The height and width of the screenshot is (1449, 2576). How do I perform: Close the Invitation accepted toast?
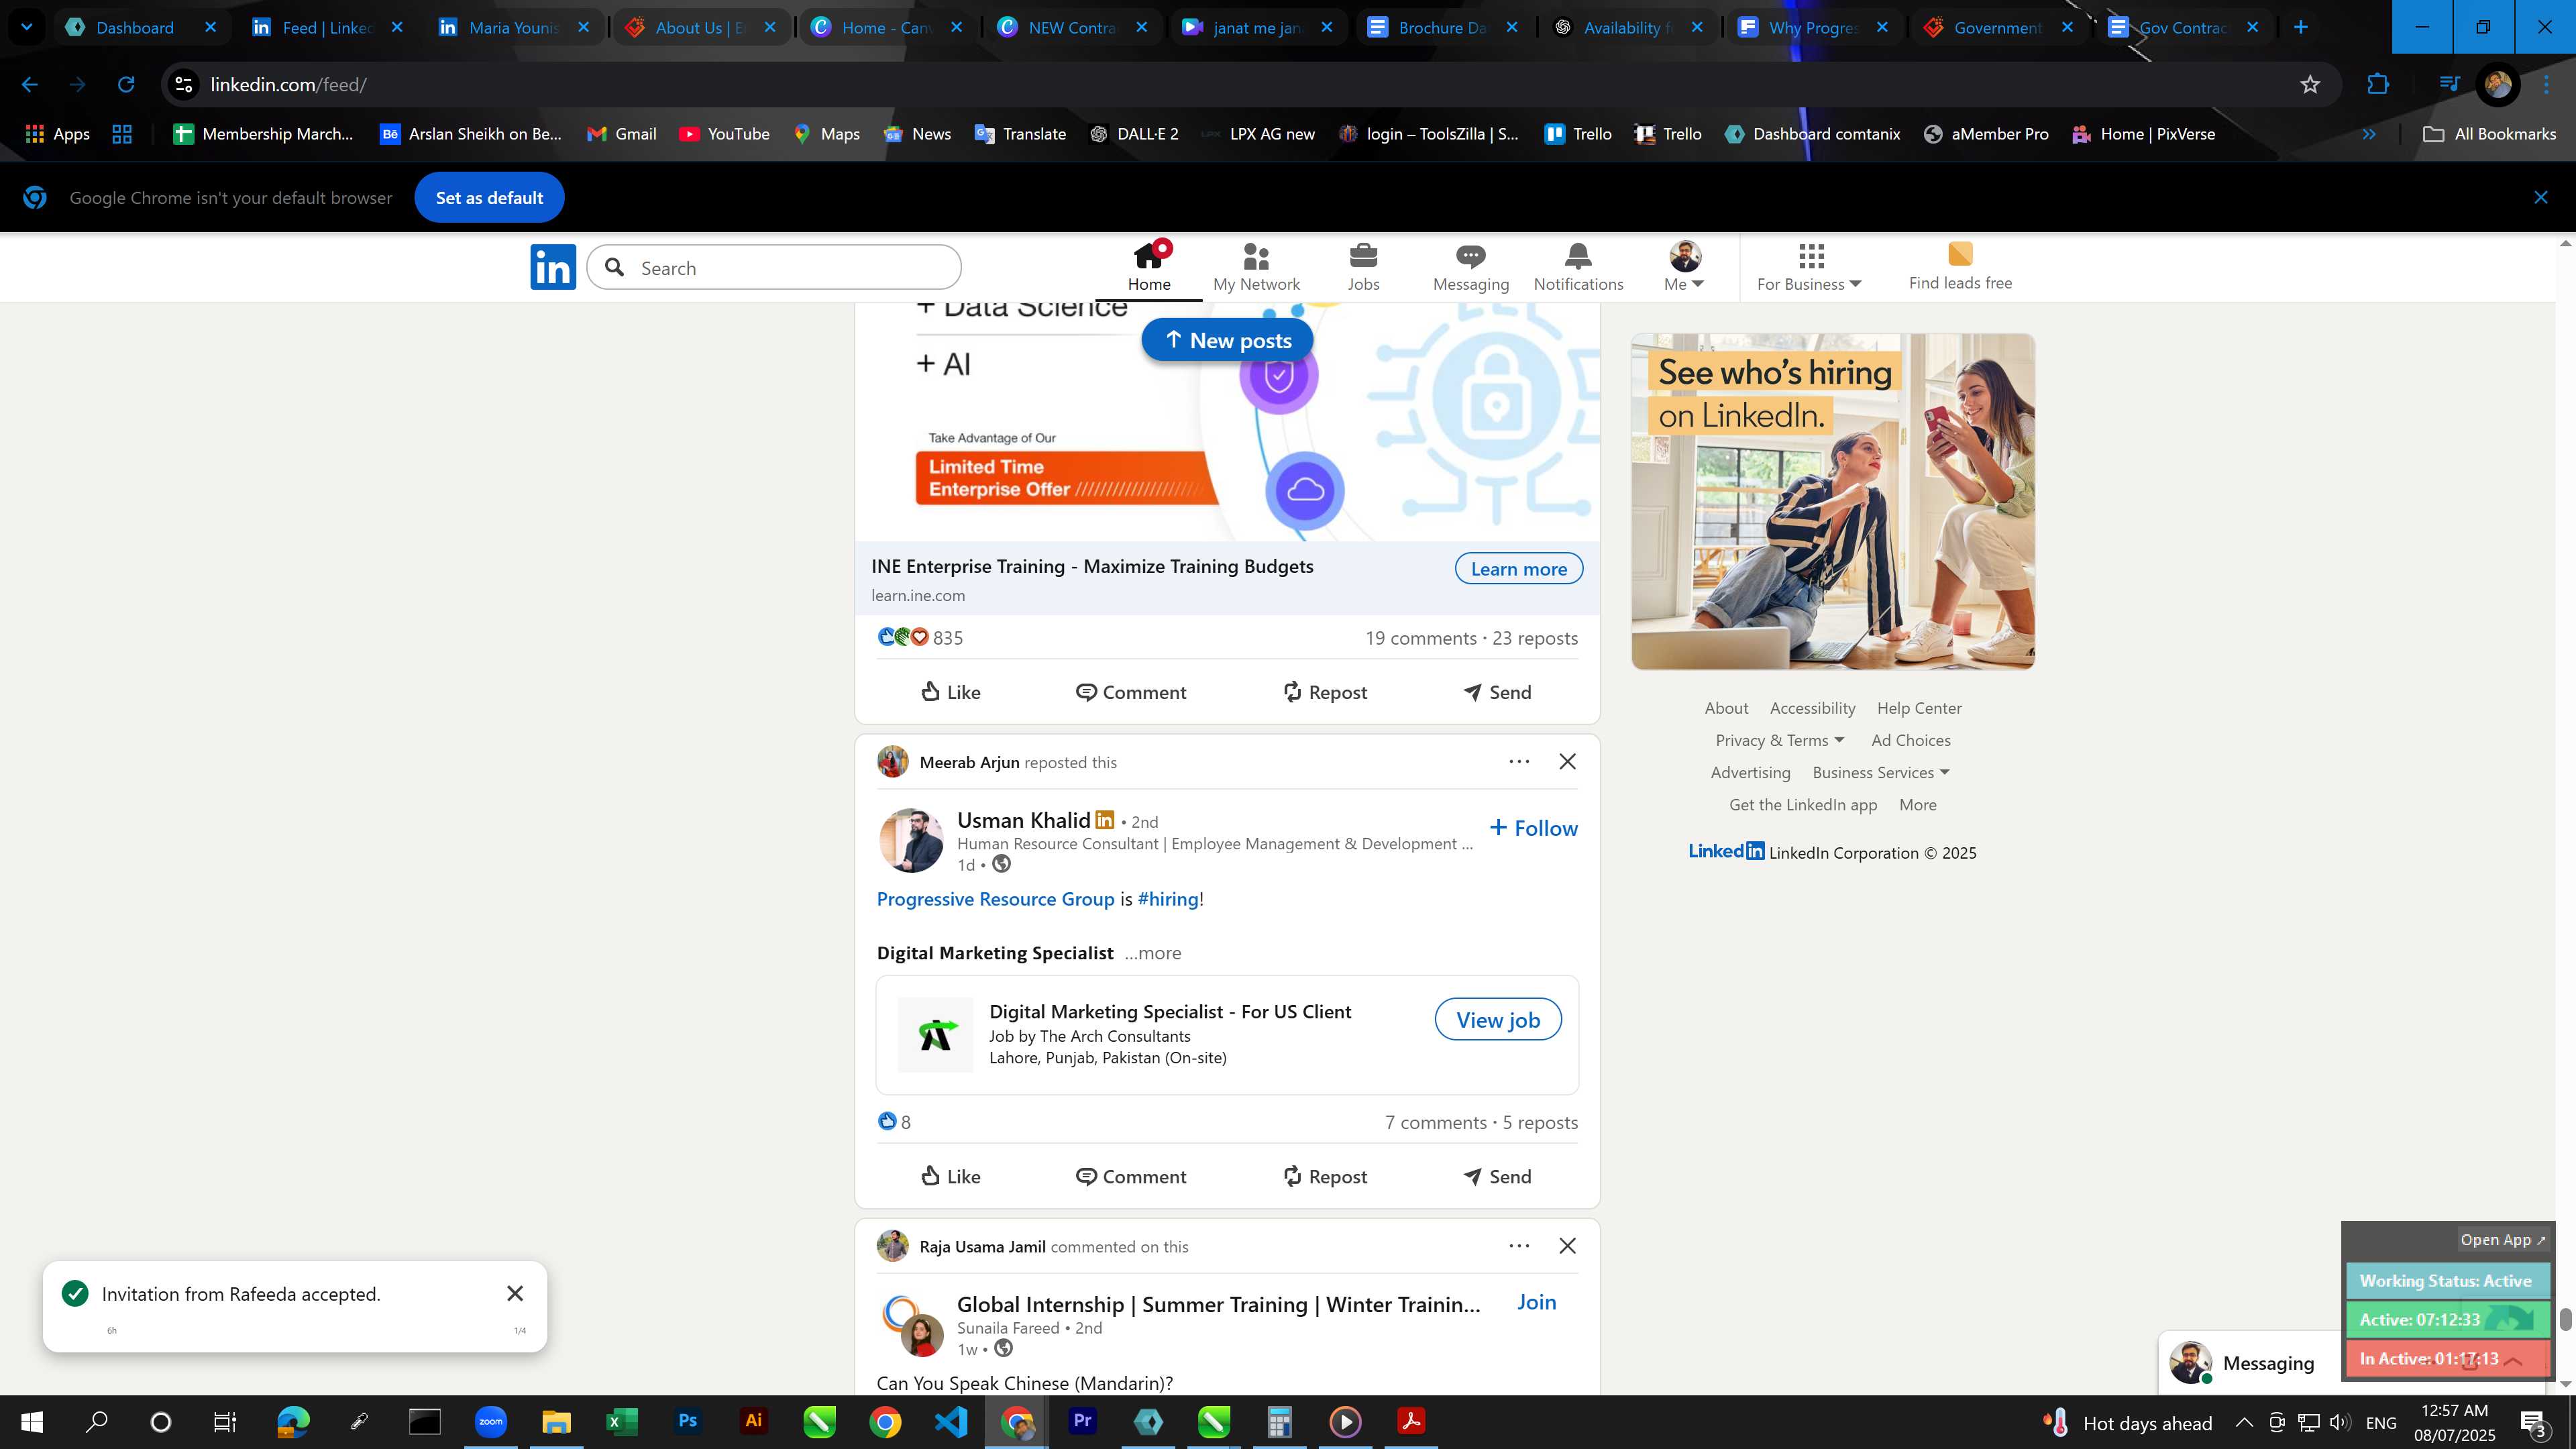pyautogui.click(x=515, y=1294)
